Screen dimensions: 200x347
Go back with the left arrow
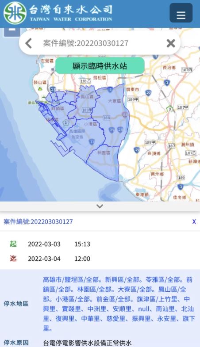click(x=28, y=43)
